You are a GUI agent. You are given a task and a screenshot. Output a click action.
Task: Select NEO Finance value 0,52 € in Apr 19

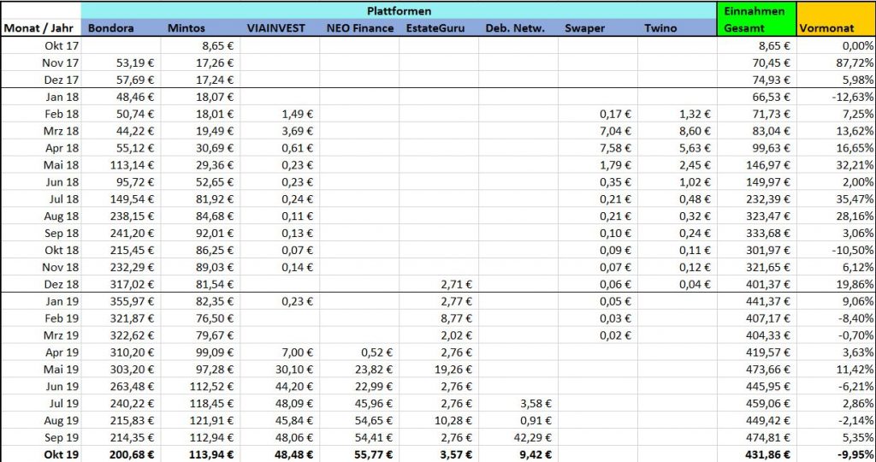(359, 352)
